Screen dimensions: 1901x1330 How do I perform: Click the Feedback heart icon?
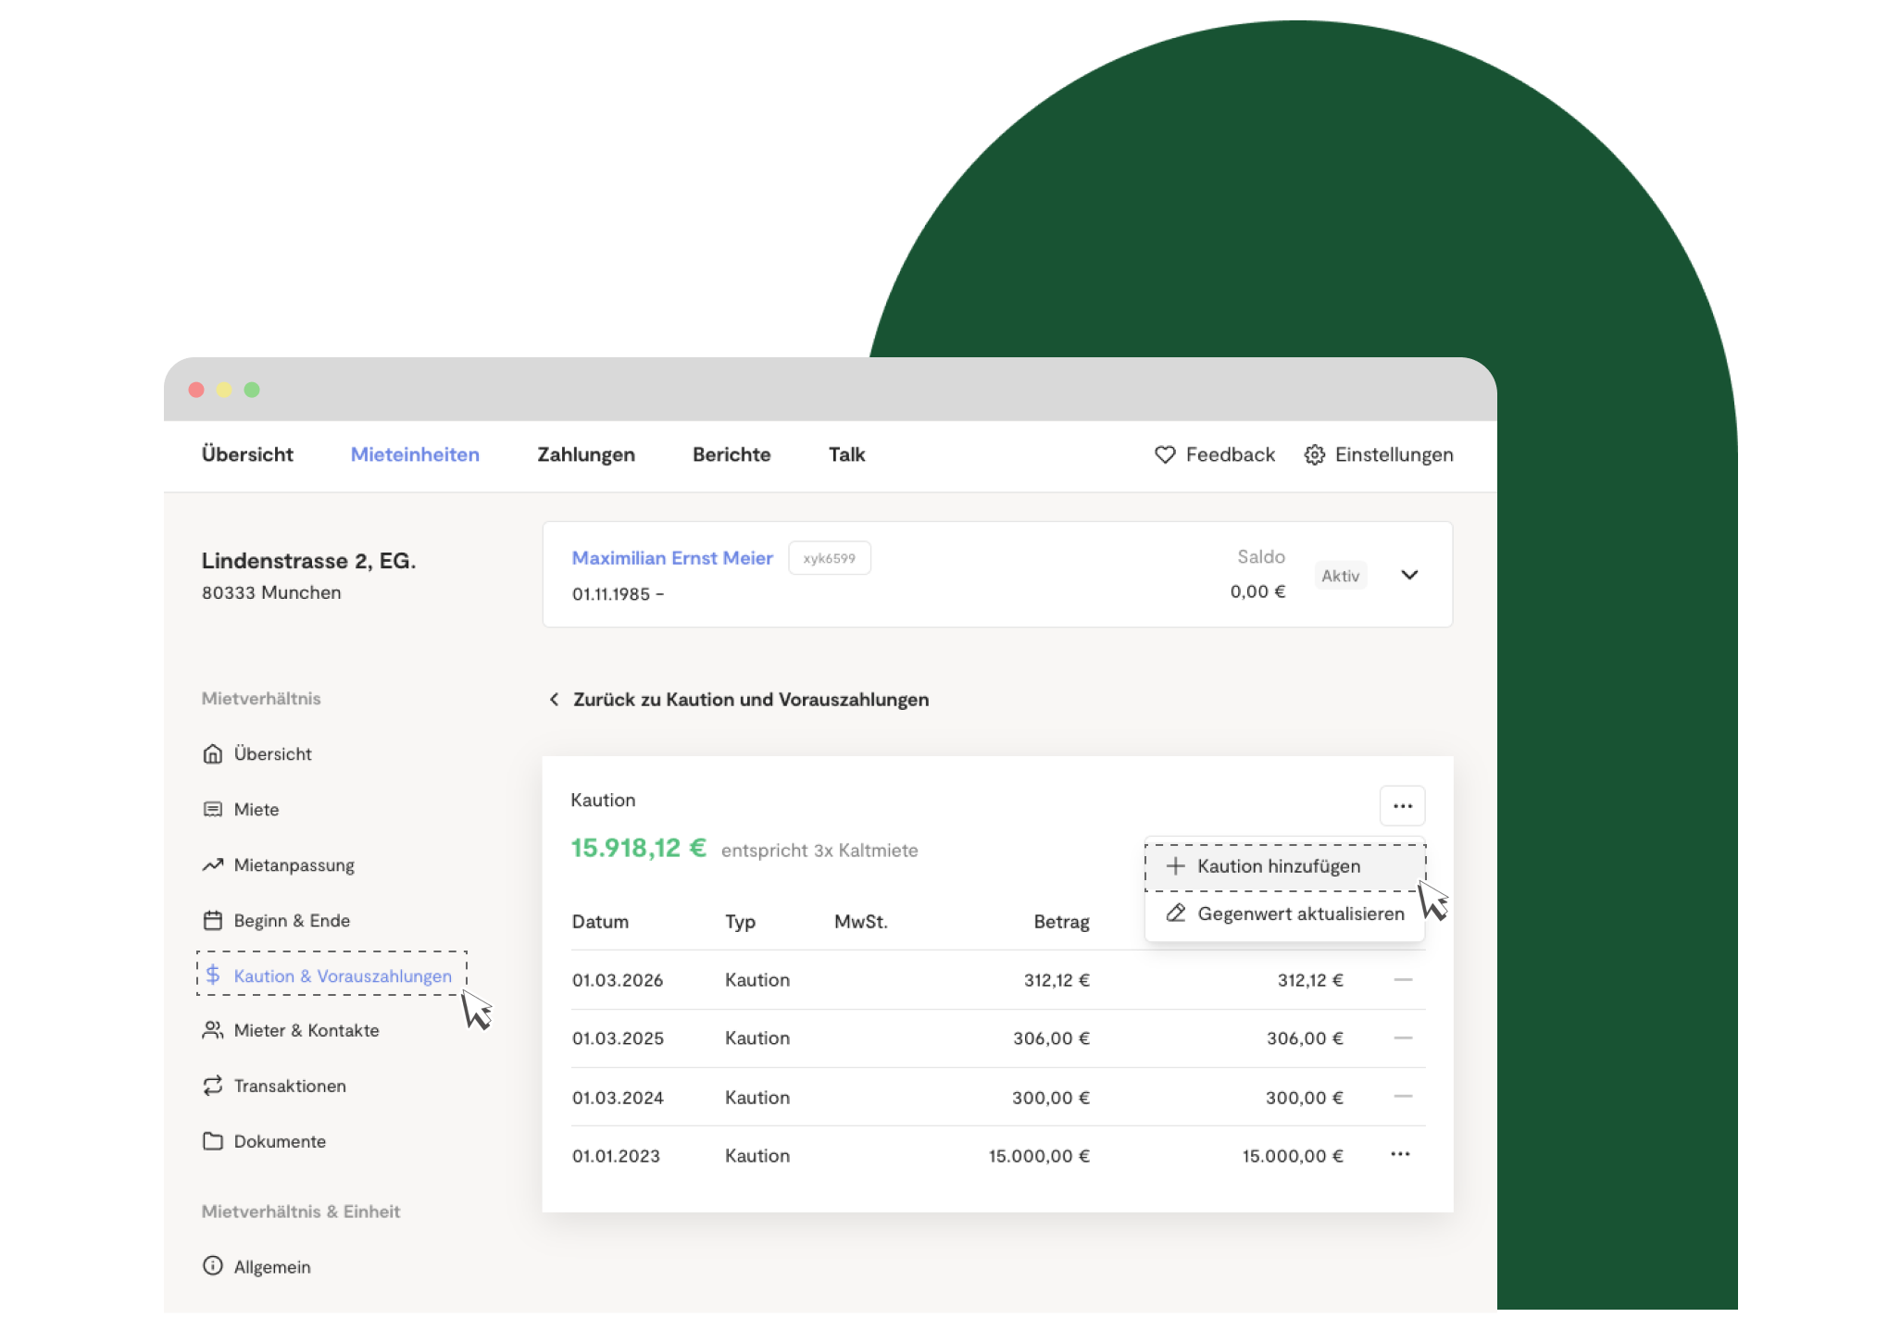[x=1165, y=454]
